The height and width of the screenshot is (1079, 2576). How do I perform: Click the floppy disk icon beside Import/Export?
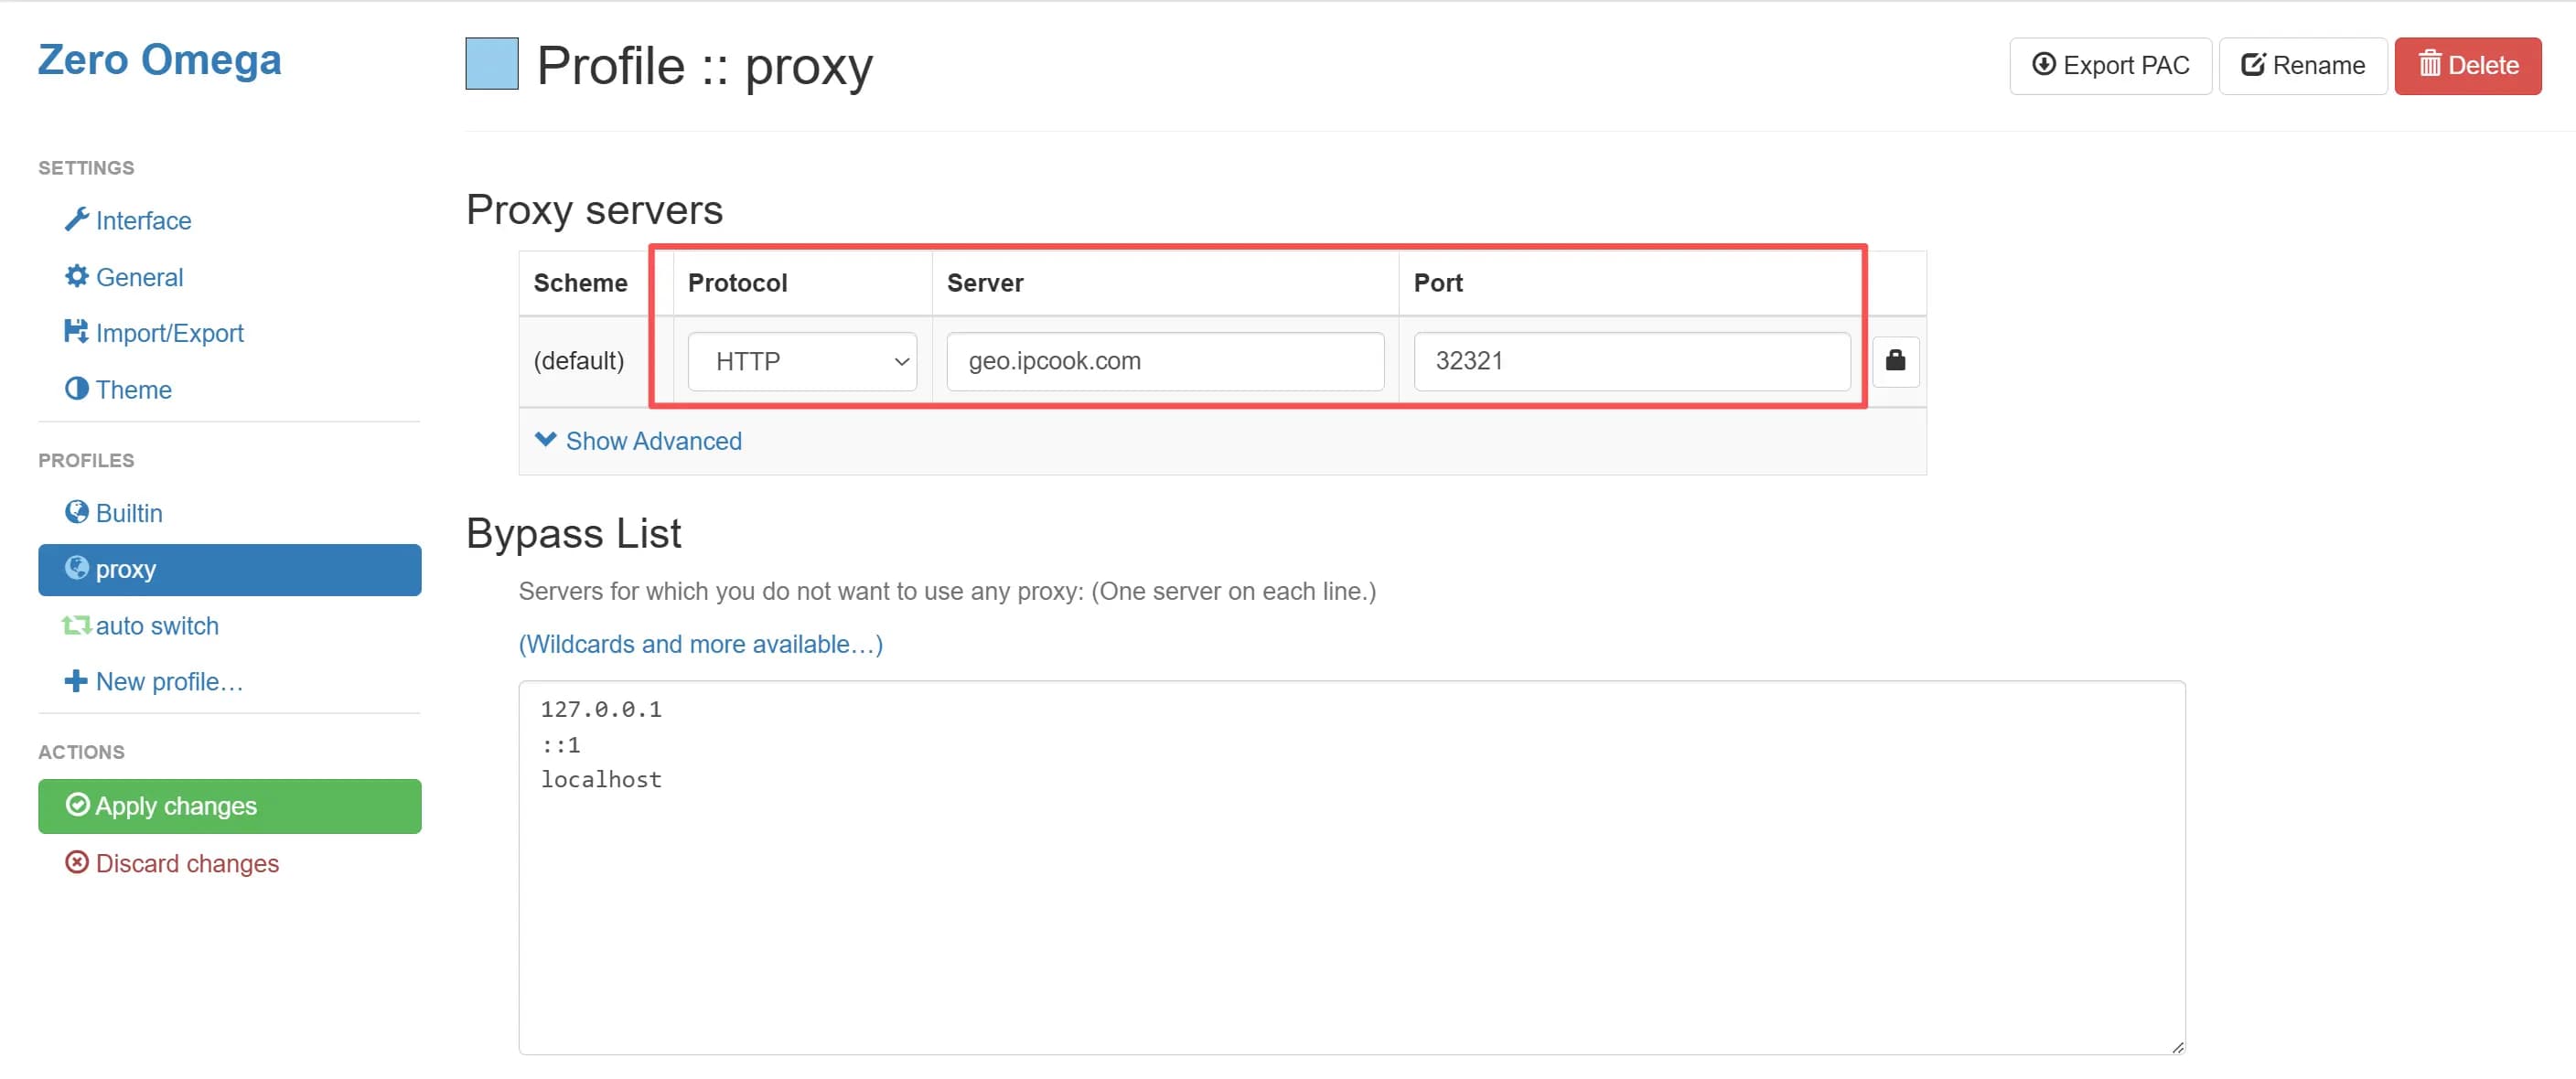pos(76,331)
